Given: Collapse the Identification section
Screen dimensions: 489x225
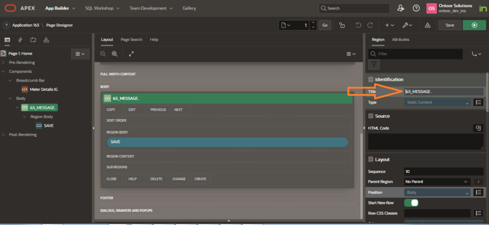Looking at the screenshot, I should tap(371, 79).
